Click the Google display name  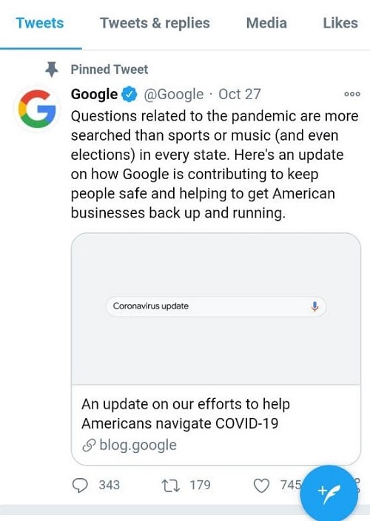tap(94, 95)
